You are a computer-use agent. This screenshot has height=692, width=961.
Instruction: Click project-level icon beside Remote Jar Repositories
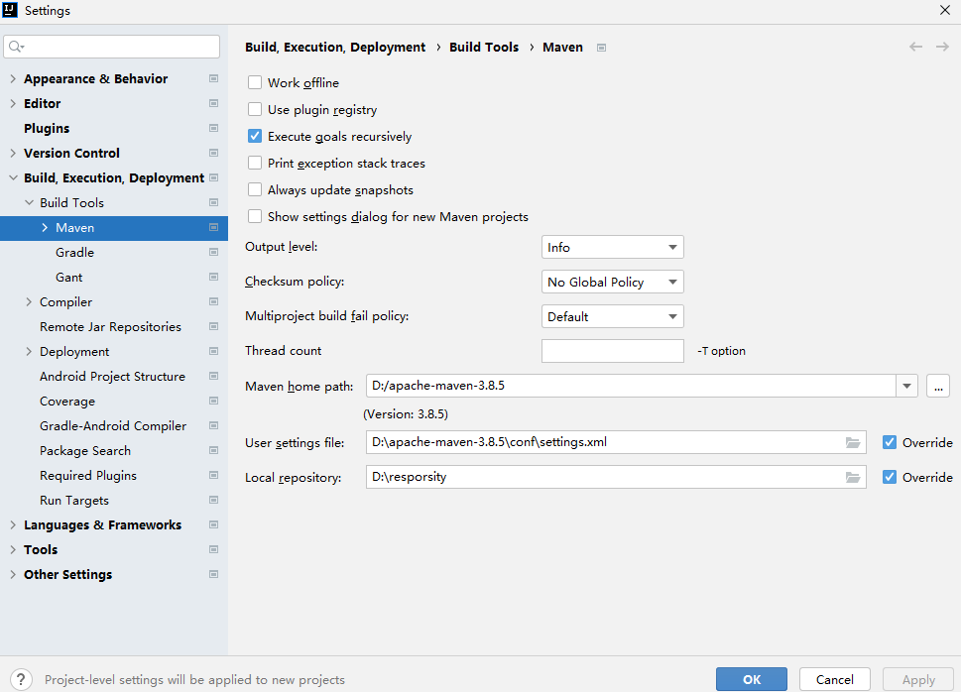point(213,327)
